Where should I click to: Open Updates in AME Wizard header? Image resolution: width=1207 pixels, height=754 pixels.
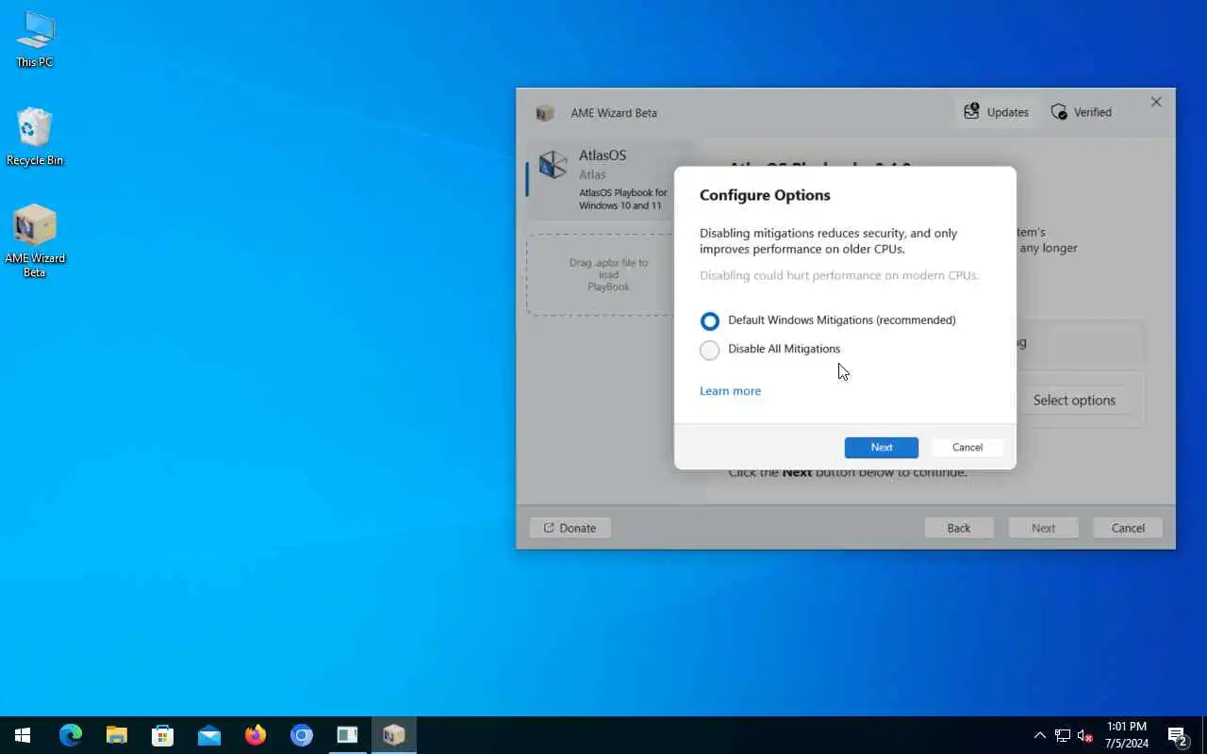tap(996, 112)
